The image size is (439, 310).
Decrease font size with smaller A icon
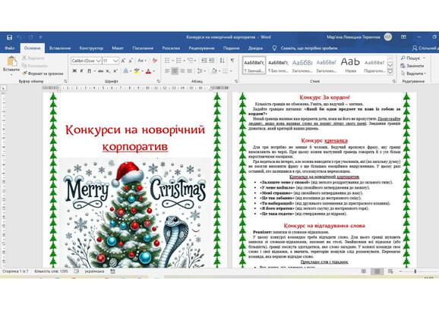[x=131, y=61]
